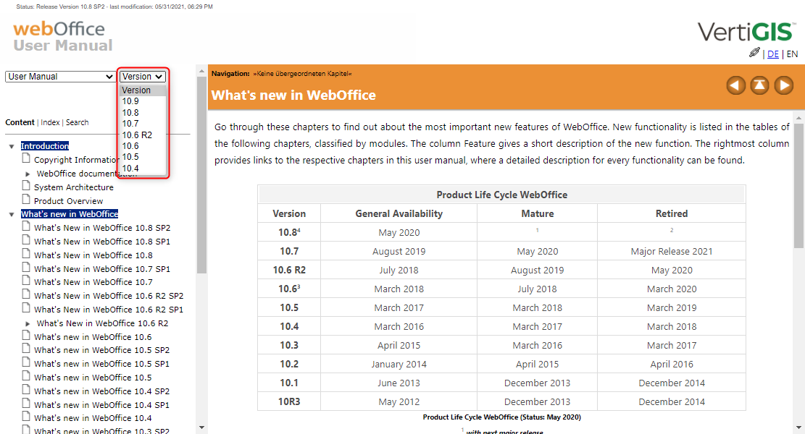Select the 'Version' placeholder option

(x=143, y=90)
